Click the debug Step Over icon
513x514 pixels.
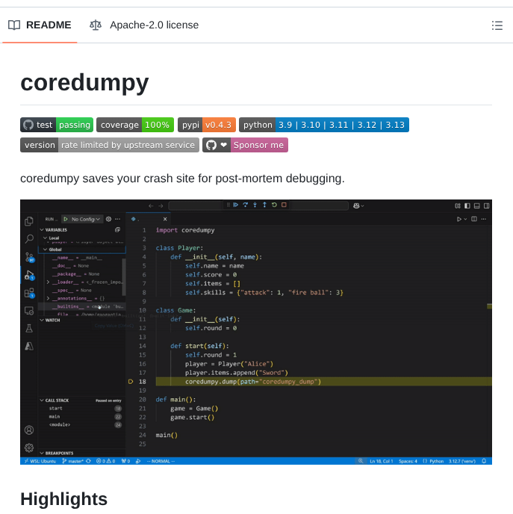[x=246, y=205]
